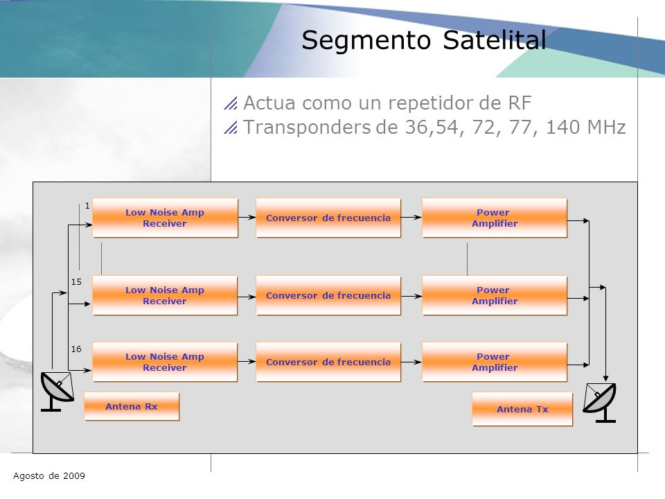The height and width of the screenshot is (499, 665).
Task: Click the text 'Actua como un repetidor de RF'
Action: pos(387,103)
